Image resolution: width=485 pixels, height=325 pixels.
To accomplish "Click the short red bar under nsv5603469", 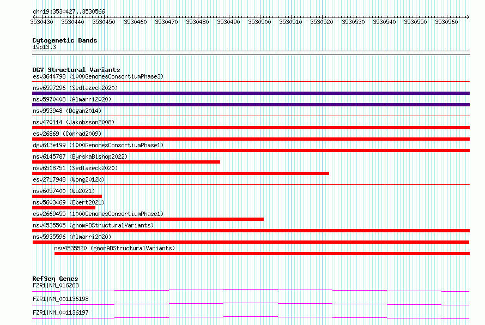I will [x=64, y=208].
